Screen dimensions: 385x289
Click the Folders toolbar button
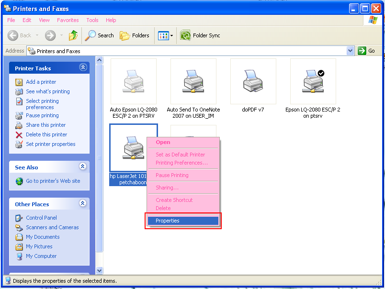pyautogui.click(x=135, y=35)
